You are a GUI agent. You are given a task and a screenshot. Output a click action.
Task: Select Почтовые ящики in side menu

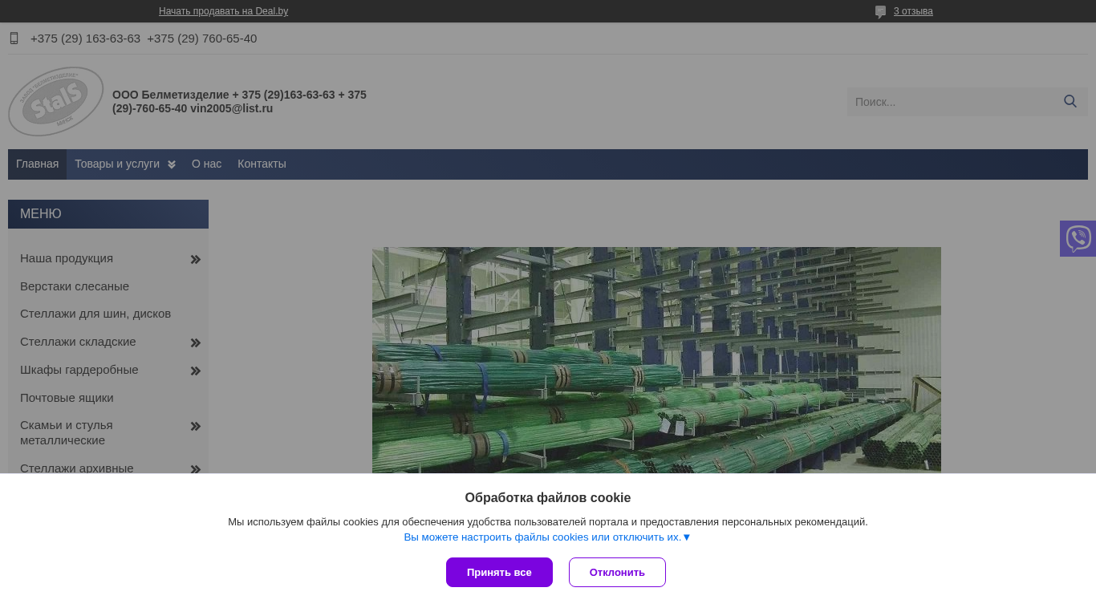coord(67,398)
